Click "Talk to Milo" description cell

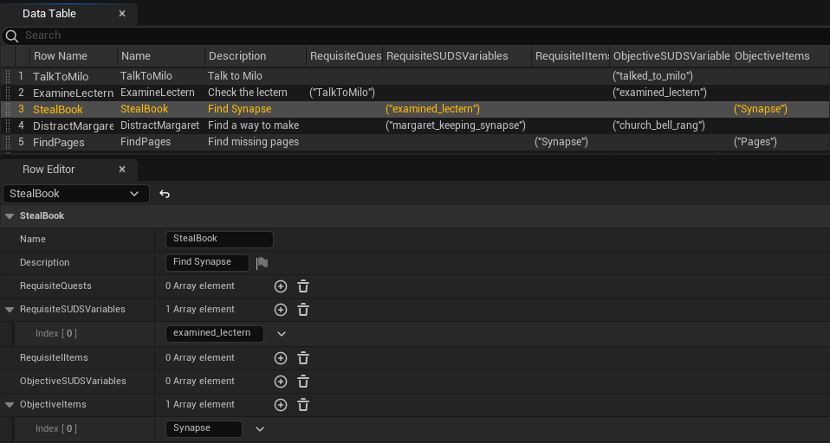pos(235,76)
